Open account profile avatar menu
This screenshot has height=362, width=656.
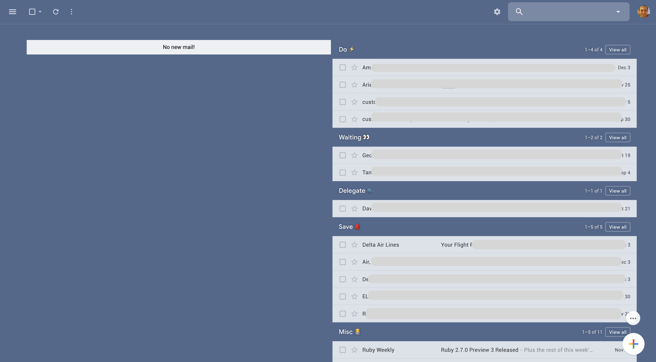click(643, 12)
